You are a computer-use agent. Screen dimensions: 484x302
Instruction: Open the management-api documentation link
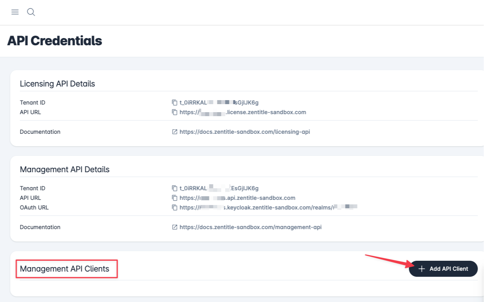tap(251, 227)
